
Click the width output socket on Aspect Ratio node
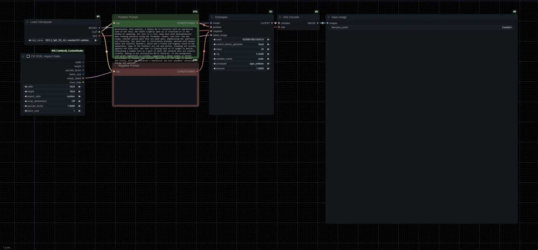click(83, 62)
